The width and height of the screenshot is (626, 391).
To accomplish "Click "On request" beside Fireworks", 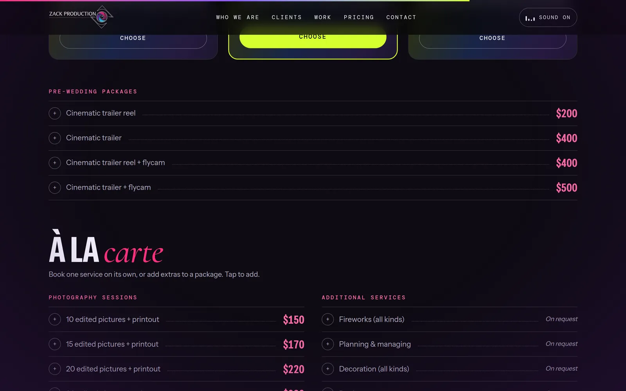I will pyautogui.click(x=561, y=319).
